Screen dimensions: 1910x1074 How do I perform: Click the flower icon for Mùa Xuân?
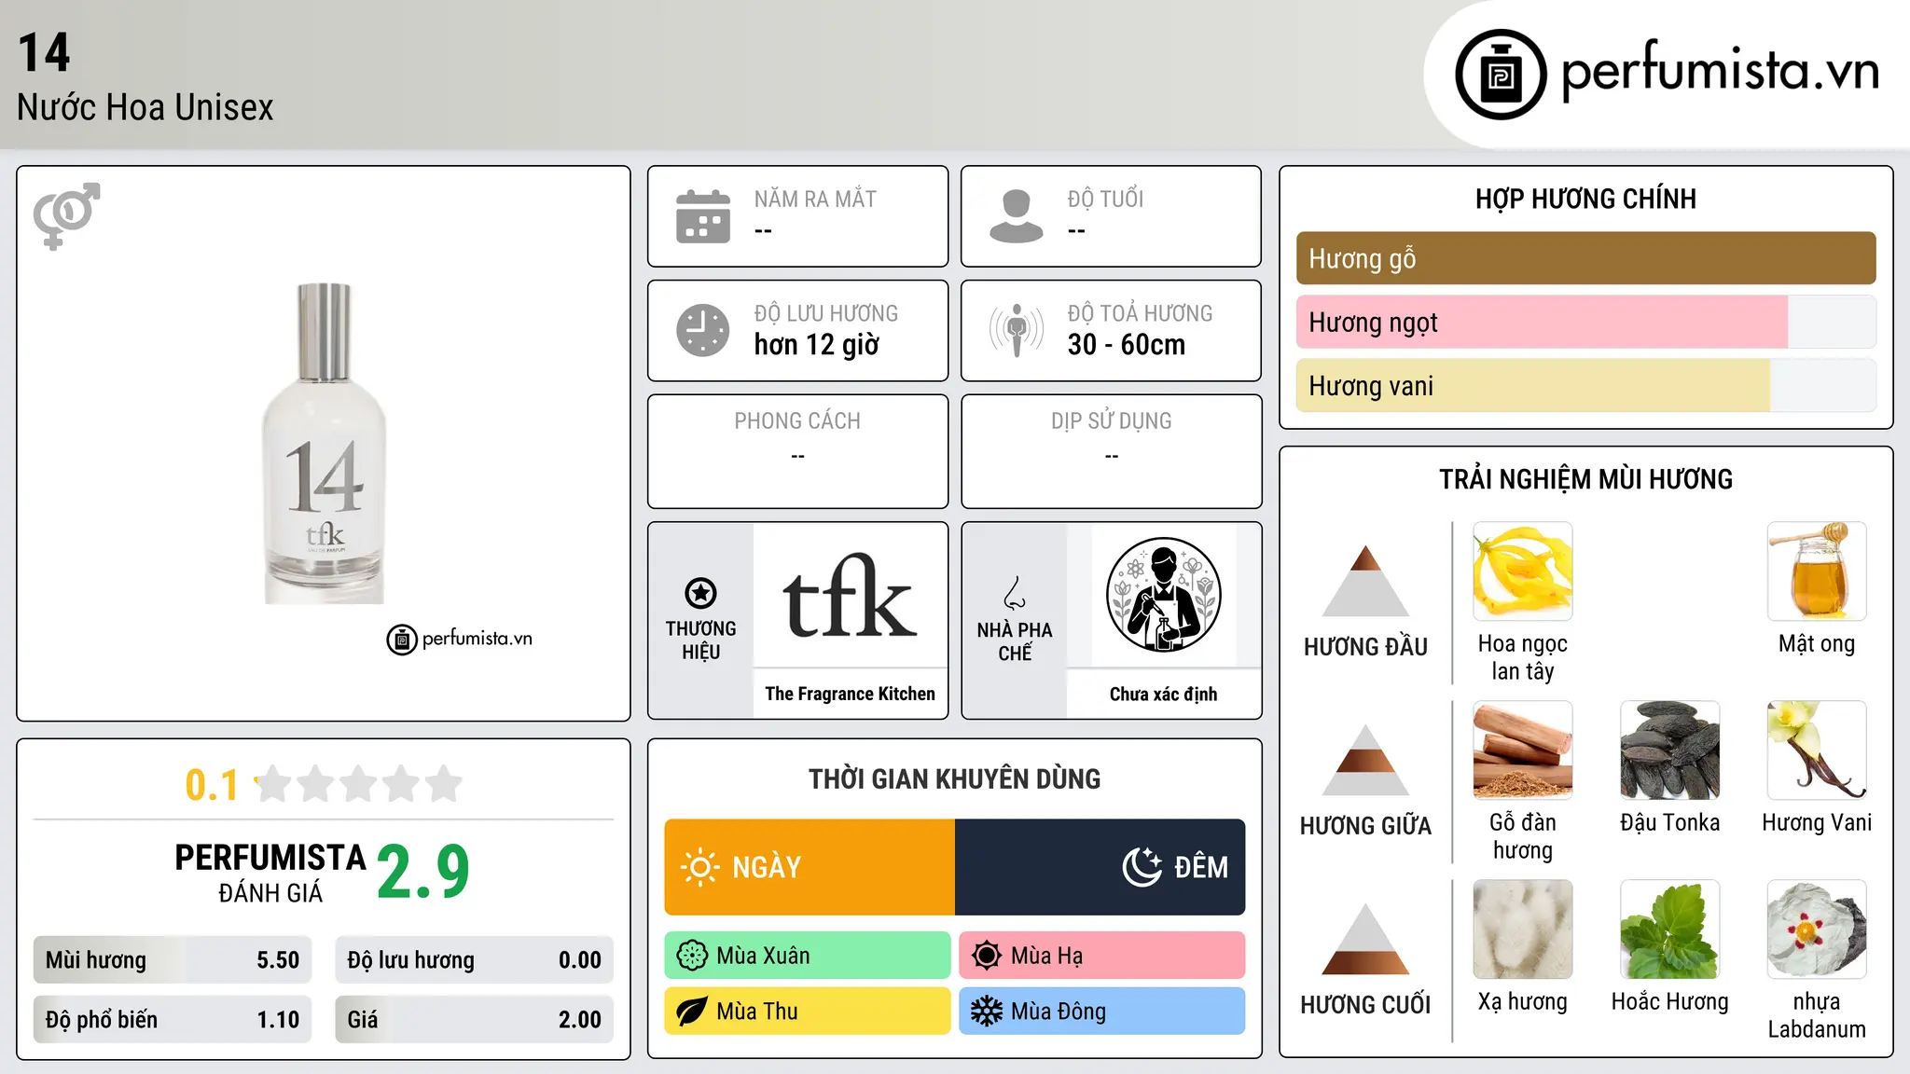click(692, 956)
